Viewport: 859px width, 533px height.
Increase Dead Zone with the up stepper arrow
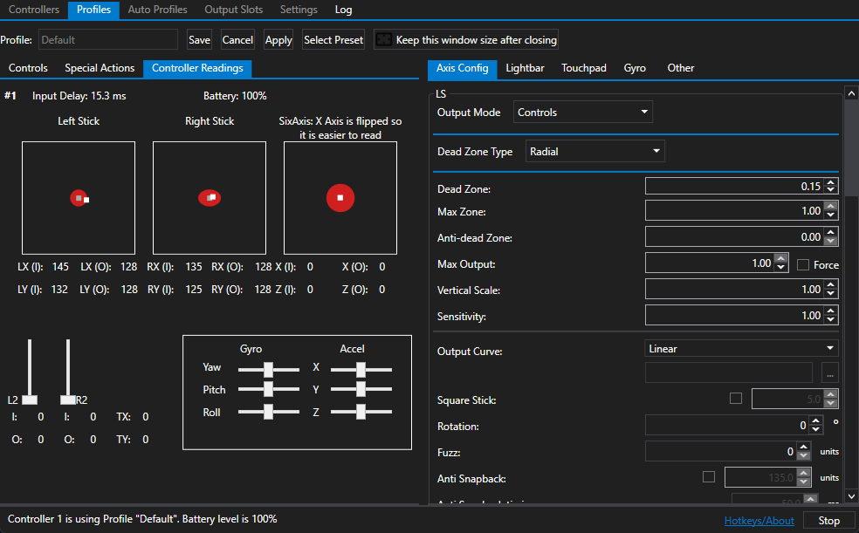pyautogui.click(x=832, y=181)
